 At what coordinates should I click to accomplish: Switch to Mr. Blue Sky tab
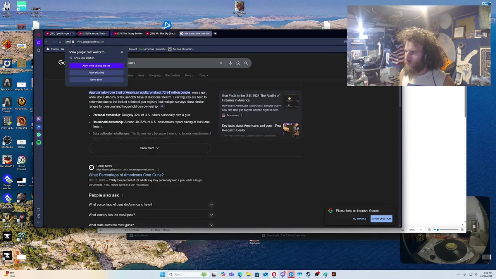coord(161,33)
